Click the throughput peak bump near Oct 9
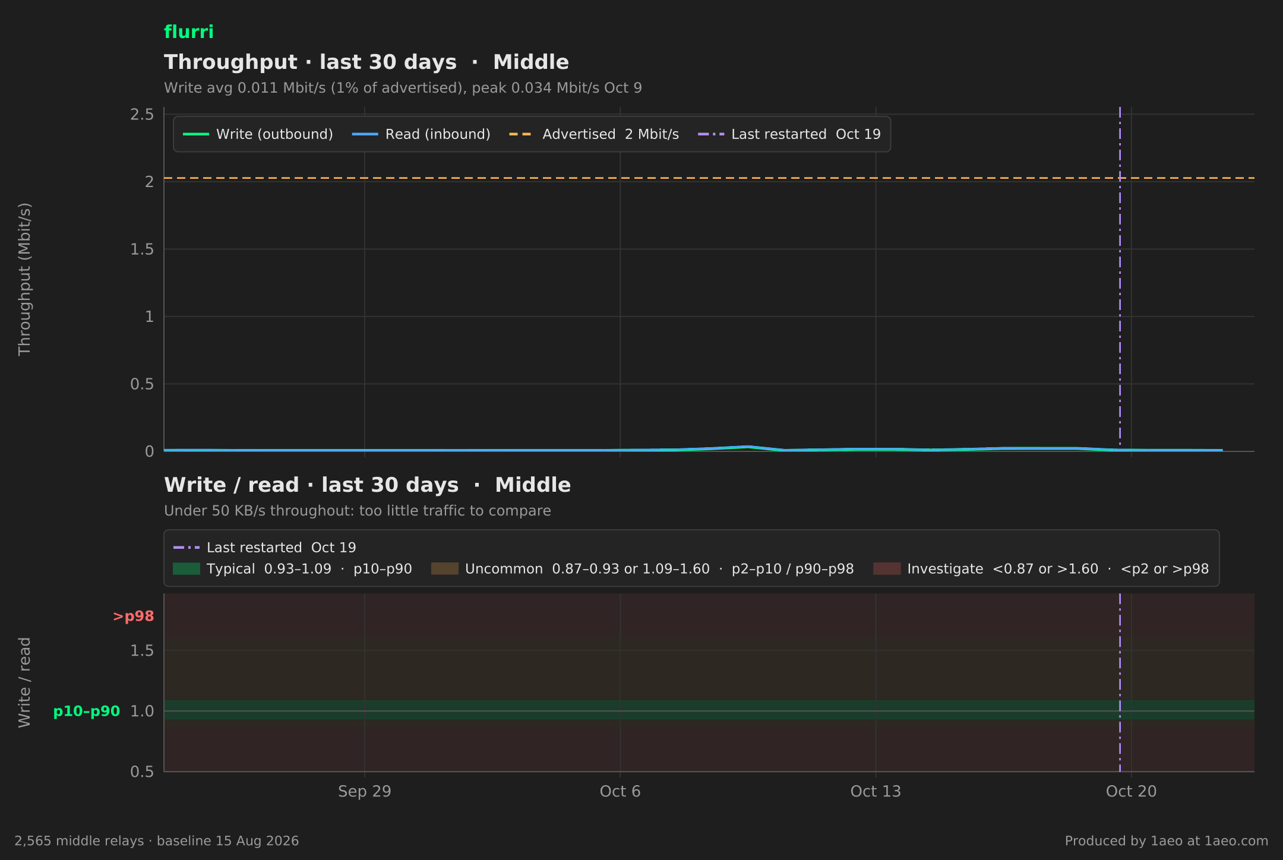 [749, 447]
